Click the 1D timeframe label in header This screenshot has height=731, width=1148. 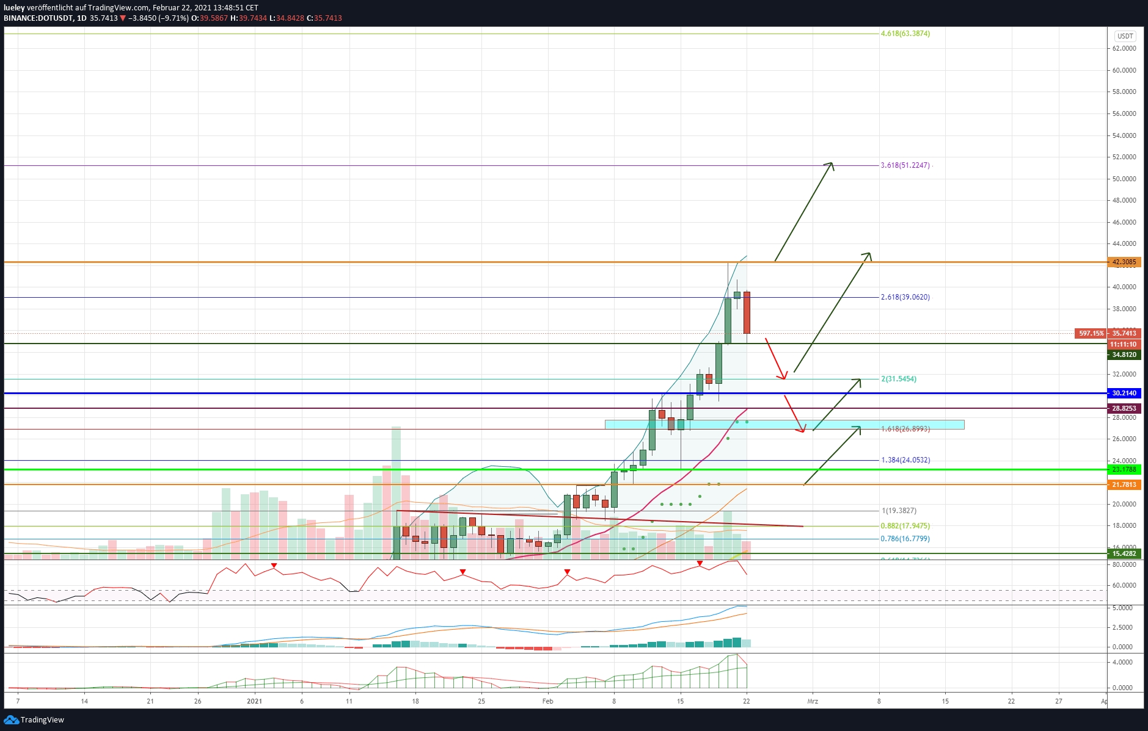tap(81, 18)
